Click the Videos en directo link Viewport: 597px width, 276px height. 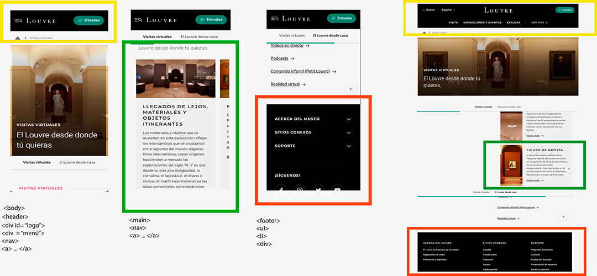290,46
